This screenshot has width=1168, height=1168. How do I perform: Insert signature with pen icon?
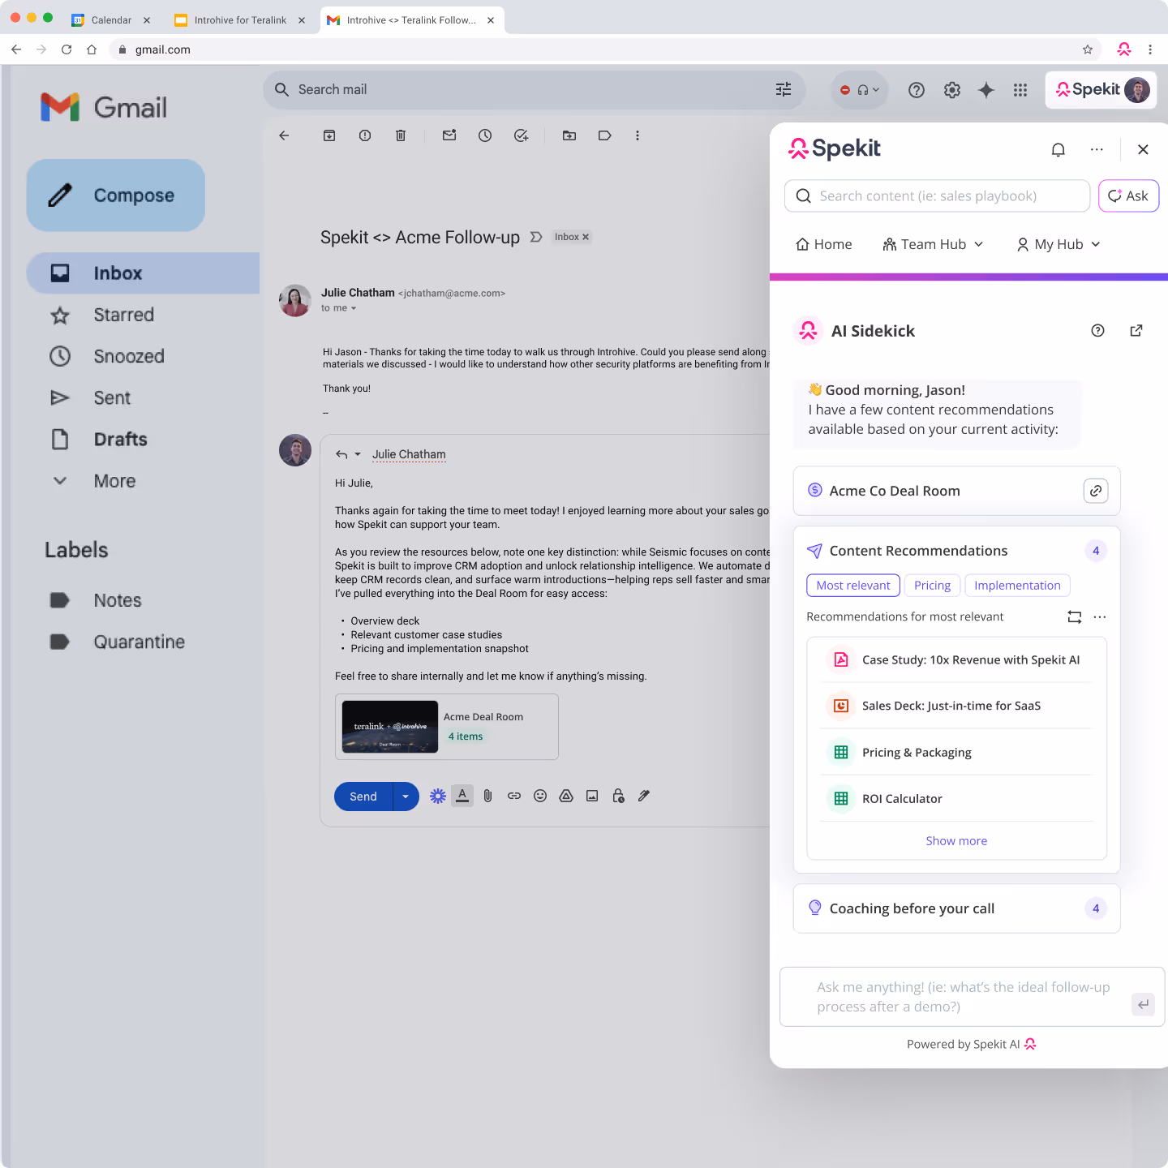click(x=644, y=796)
